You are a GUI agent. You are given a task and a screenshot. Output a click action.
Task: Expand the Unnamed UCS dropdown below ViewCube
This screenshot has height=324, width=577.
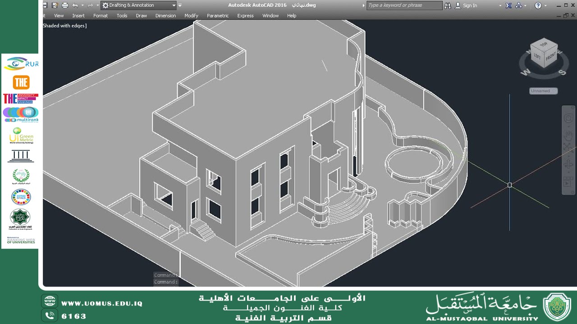coord(543,91)
